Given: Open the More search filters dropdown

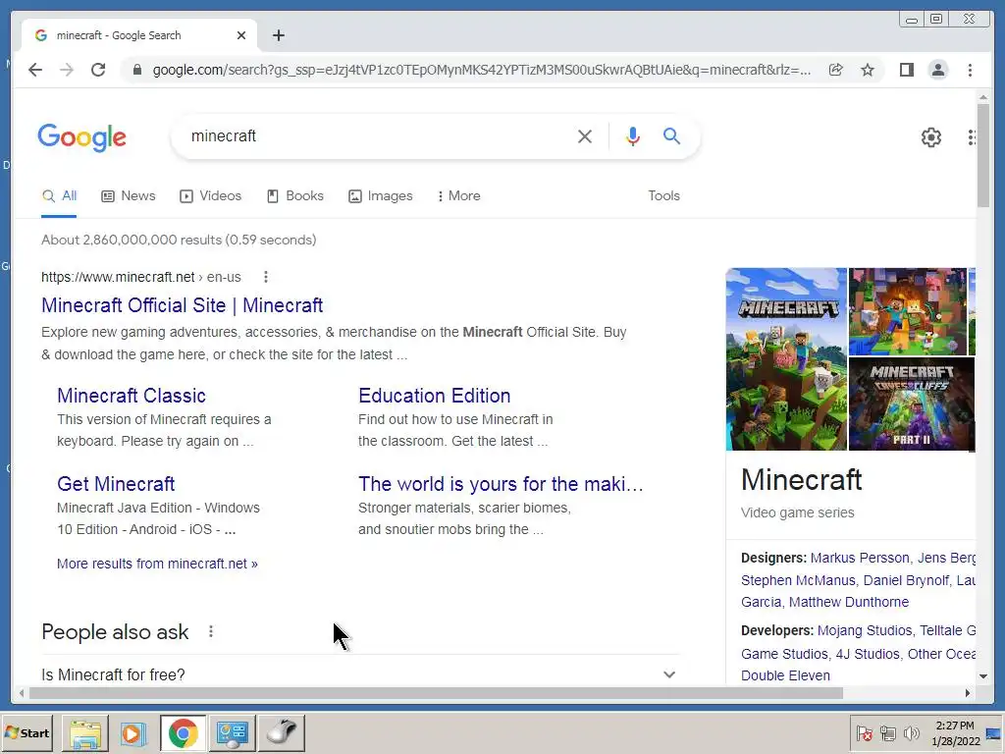Looking at the screenshot, I should click(x=458, y=196).
